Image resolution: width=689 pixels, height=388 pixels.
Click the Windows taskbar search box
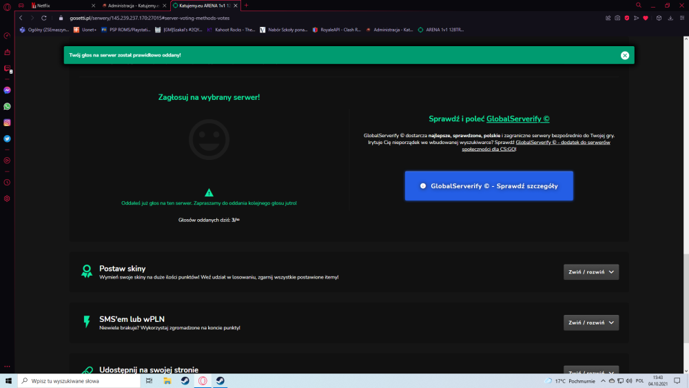(x=79, y=381)
